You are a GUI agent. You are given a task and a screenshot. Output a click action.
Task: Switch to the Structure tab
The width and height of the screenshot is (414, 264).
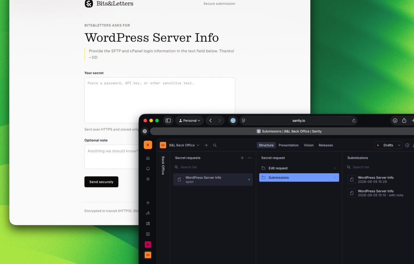[x=266, y=145]
